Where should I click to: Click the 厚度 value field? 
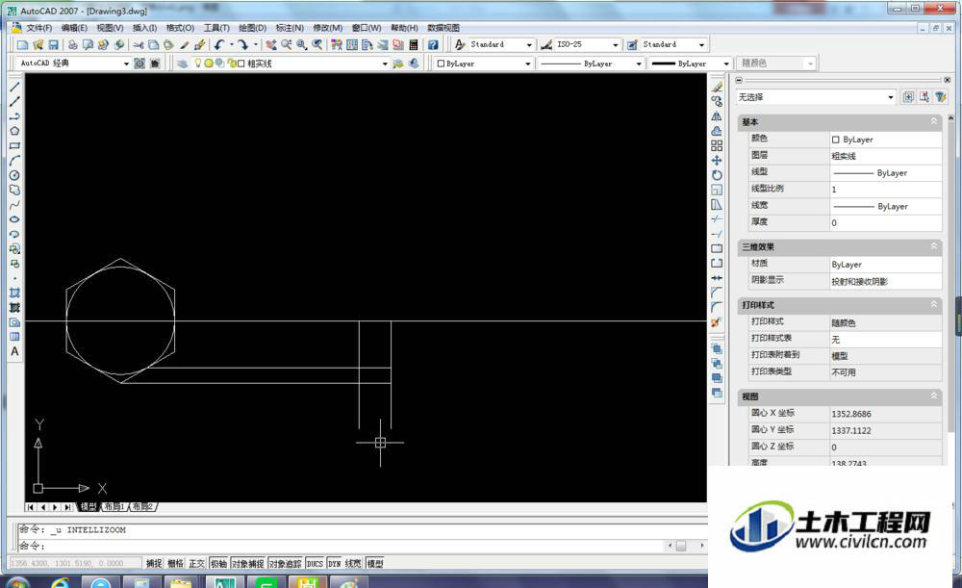click(x=886, y=223)
